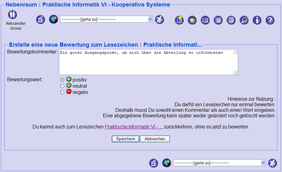Image resolution: width=282 pixels, height=172 pixels.
Task: Click the 'Alexander Gross' name text
Action: point(16,26)
